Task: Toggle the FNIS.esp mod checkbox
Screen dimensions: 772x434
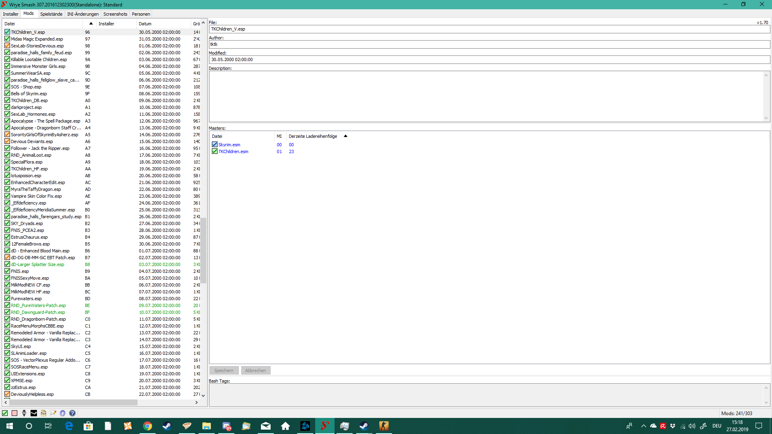Action: click(7, 271)
